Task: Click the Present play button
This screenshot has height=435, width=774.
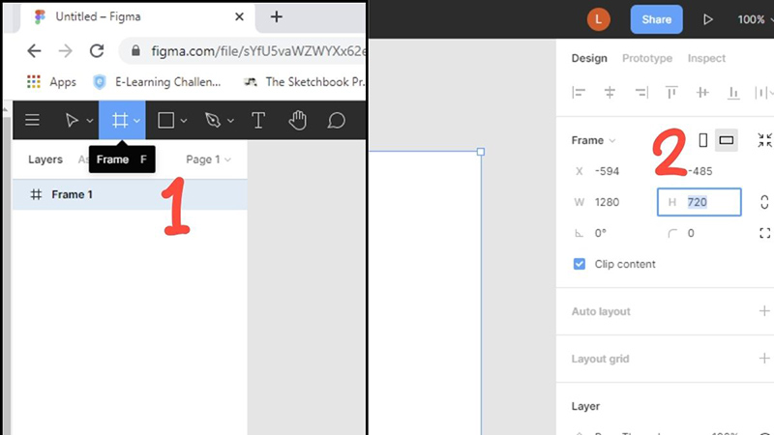Action: [708, 19]
